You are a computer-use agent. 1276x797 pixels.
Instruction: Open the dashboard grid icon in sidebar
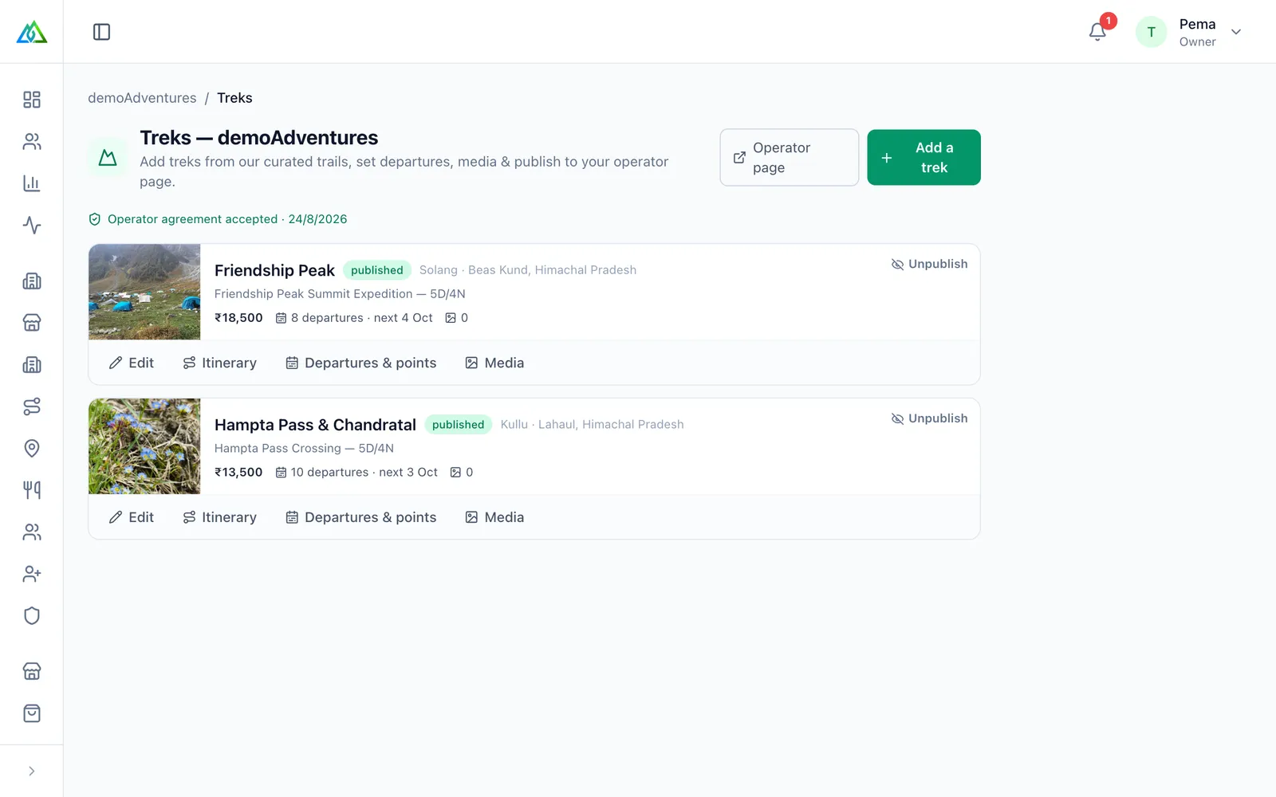click(x=32, y=100)
